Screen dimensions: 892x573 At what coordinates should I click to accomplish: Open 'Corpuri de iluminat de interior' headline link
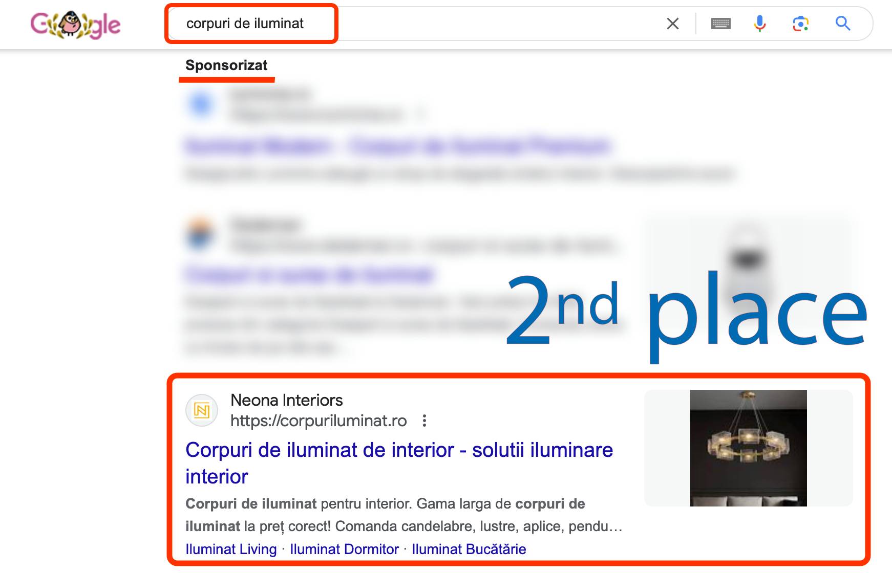point(399,463)
